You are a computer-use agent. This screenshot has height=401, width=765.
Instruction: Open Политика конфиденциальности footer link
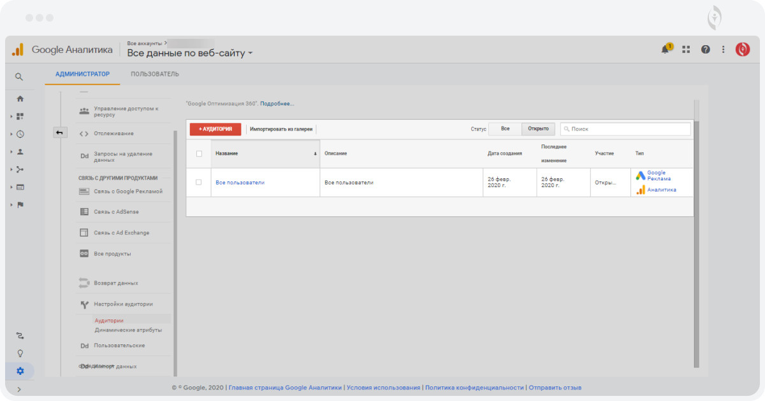pos(474,387)
